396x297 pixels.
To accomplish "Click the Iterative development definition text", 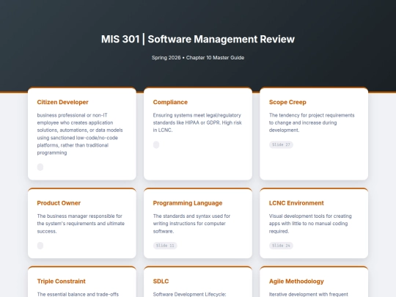I will (308, 294).
